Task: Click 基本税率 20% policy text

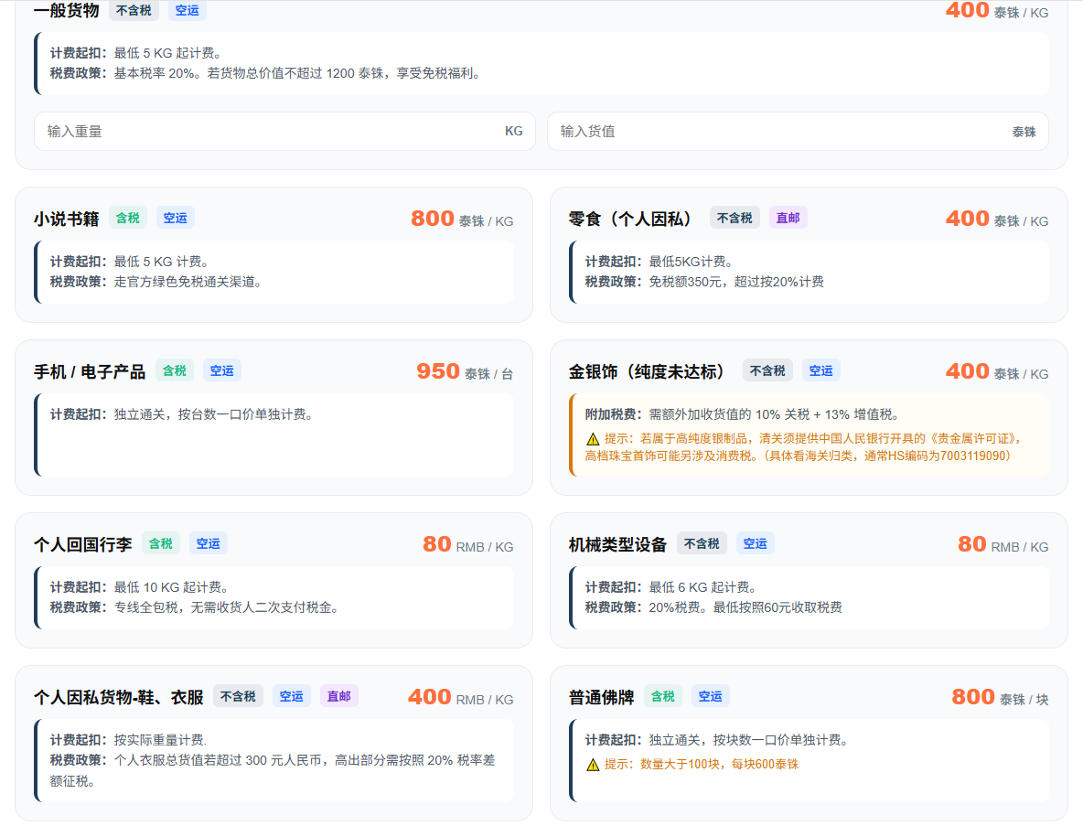Action: point(297,73)
